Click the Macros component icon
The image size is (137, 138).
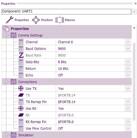pyautogui.click(x=60, y=20)
